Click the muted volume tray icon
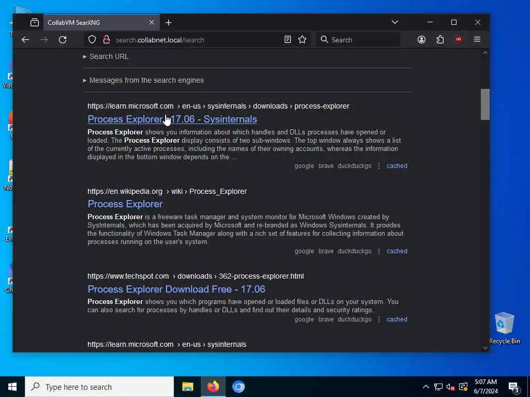The image size is (530, 397). click(x=451, y=387)
